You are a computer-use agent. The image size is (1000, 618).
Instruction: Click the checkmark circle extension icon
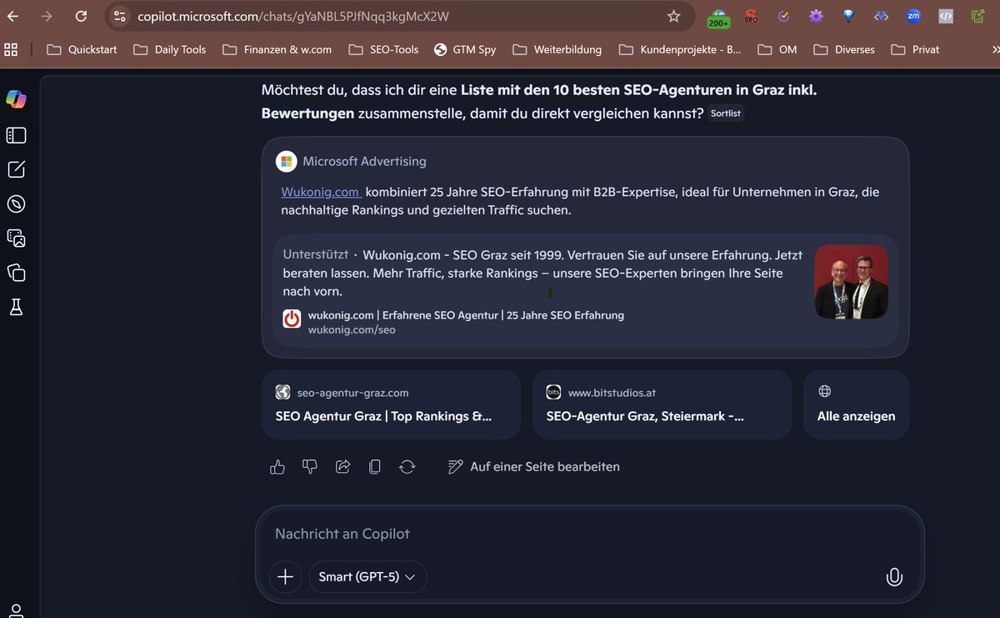783,16
